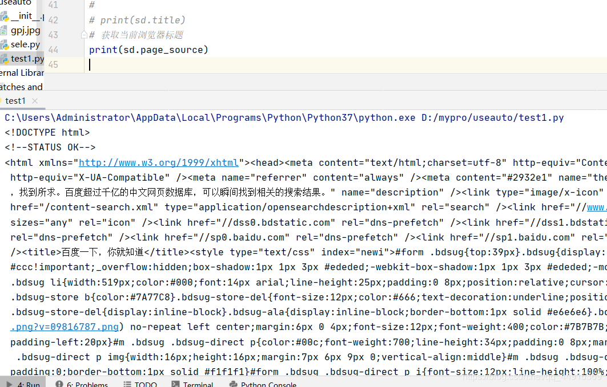
Task: Select test1.py in project tree
Action: pos(27,59)
